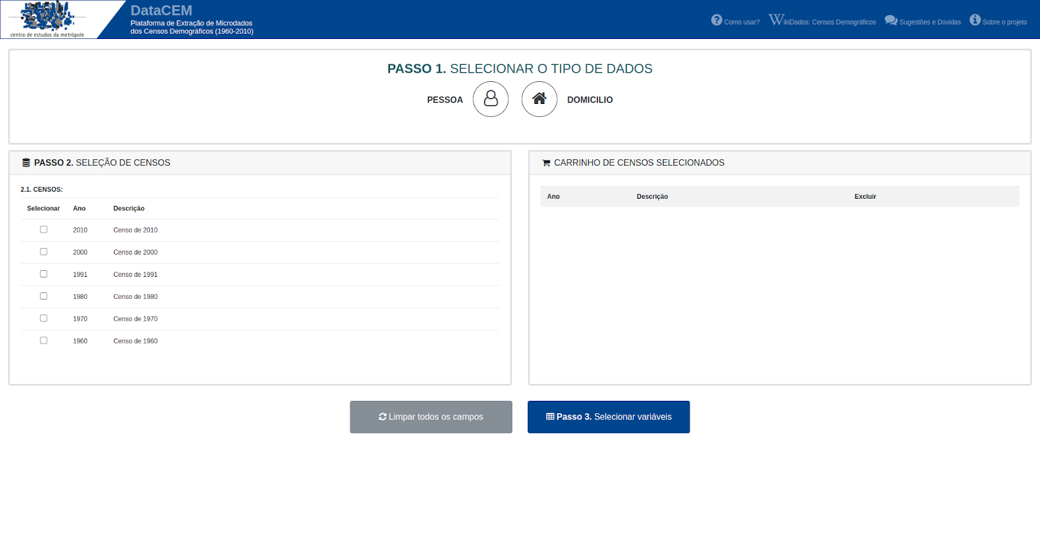Go to Passo 3 Selecionar variáveis
1040x547 pixels.
(x=608, y=417)
